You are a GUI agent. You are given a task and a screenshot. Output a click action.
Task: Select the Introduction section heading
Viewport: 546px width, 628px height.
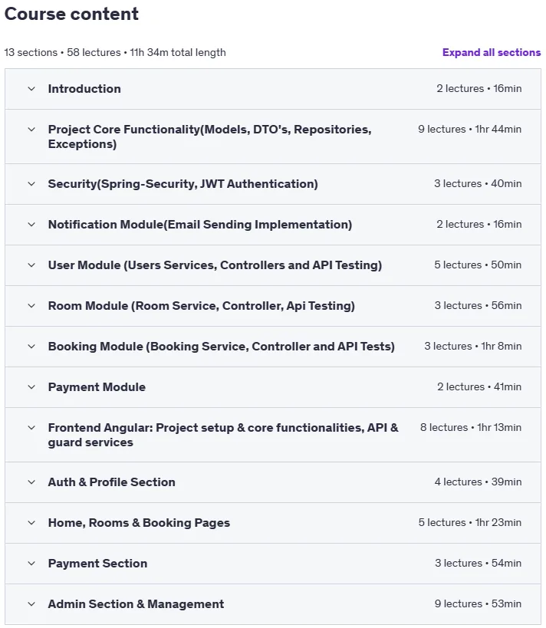pos(84,88)
